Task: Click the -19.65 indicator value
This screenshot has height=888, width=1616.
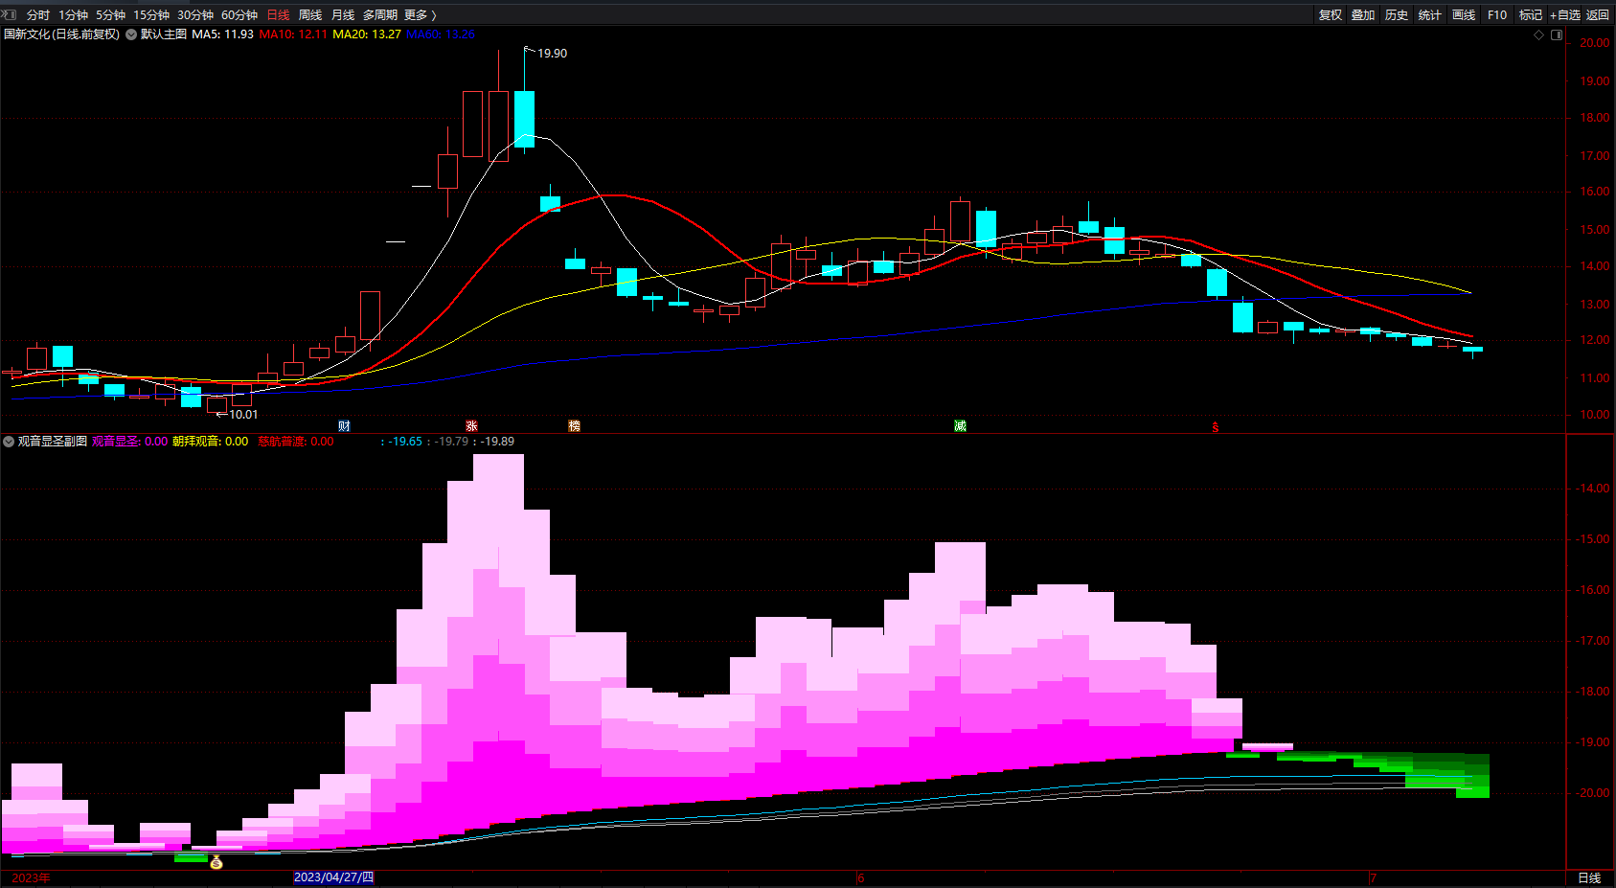Action: [405, 442]
